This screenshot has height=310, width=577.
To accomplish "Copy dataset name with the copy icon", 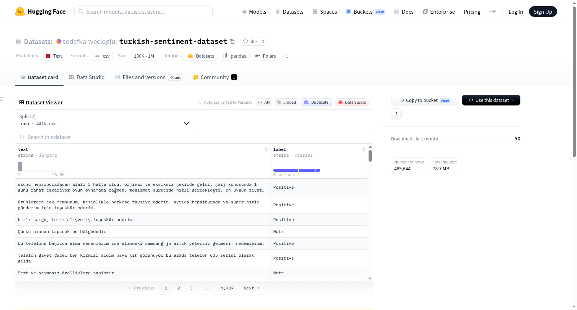I will pos(232,41).
